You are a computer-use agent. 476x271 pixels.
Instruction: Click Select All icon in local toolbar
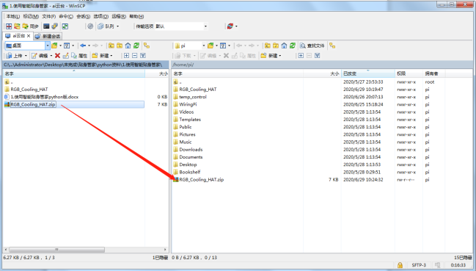coord(143,56)
